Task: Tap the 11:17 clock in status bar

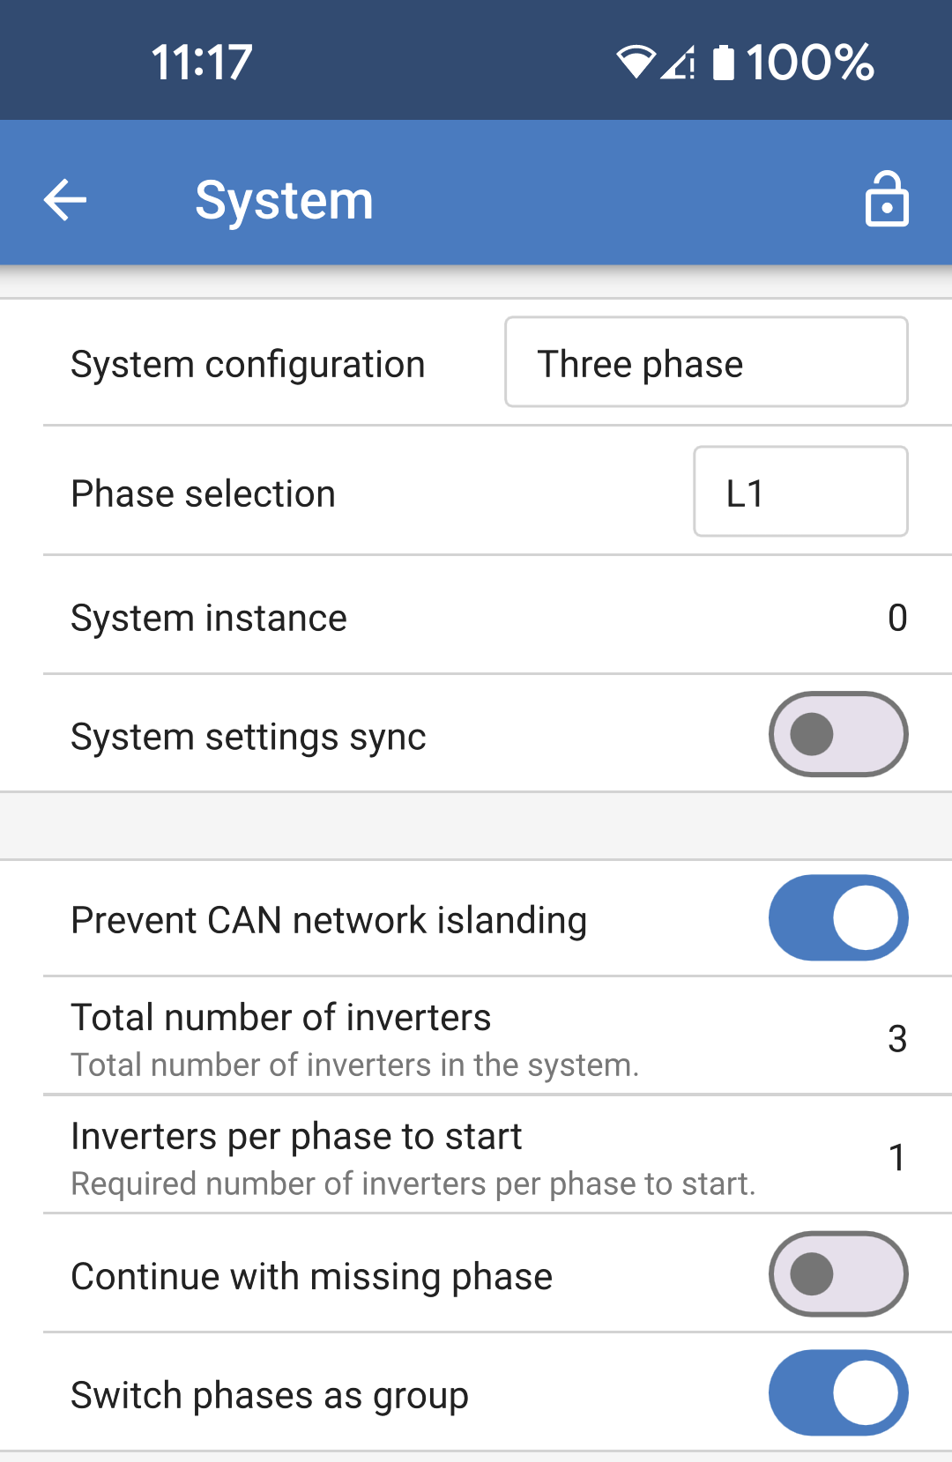Action: 202,62
